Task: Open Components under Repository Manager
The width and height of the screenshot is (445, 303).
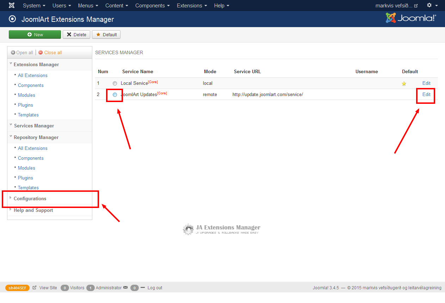Action: [x=31, y=158]
